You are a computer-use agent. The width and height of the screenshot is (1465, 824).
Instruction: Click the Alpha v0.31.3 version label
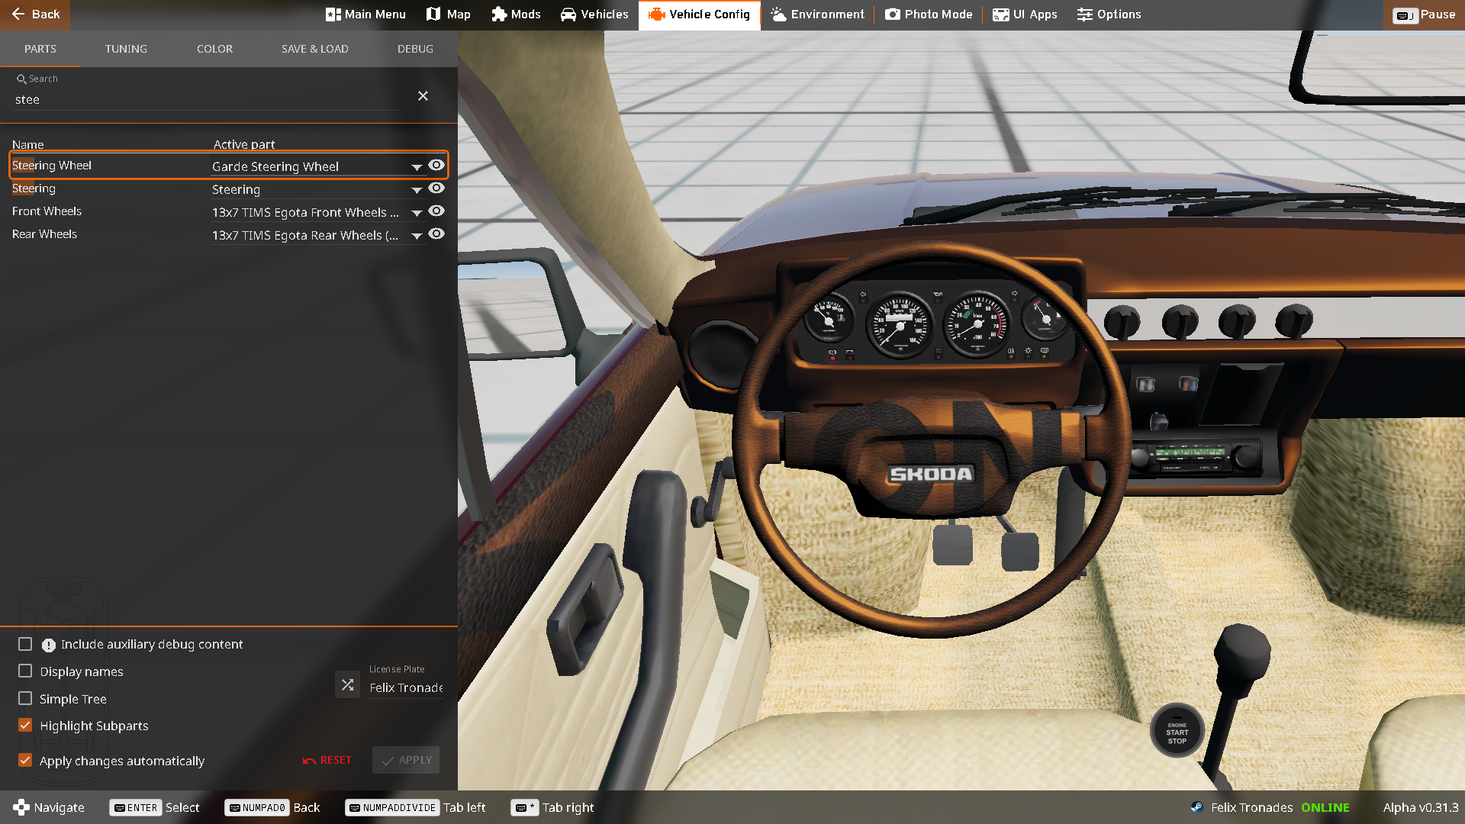(x=1420, y=807)
